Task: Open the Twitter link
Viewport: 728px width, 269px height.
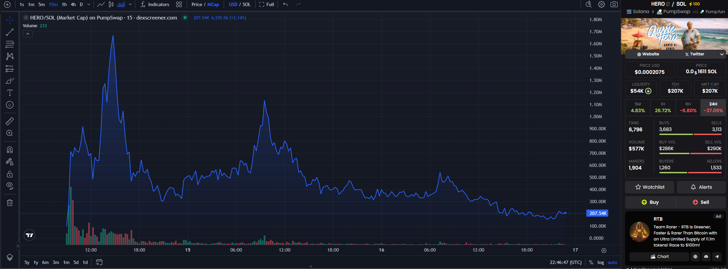Action: click(x=694, y=54)
